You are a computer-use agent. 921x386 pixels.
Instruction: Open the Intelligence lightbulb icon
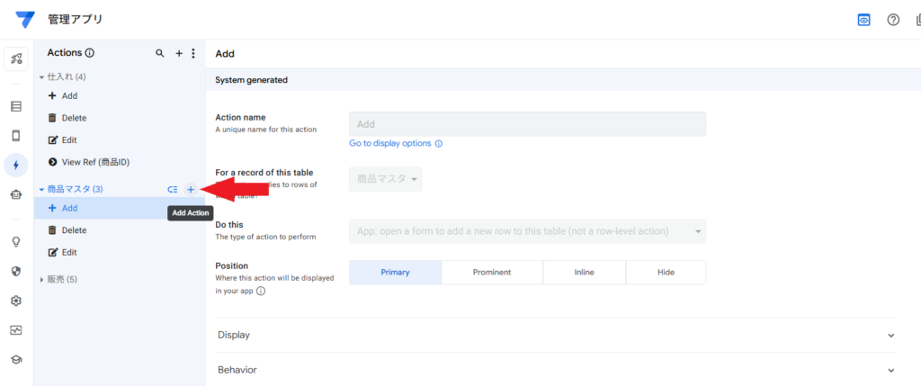tap(16, 241)
